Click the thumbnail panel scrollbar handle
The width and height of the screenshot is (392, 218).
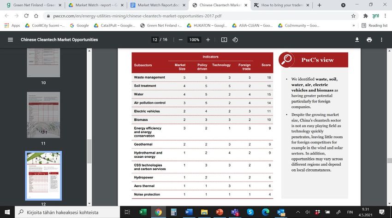click(x=89, y=151)
